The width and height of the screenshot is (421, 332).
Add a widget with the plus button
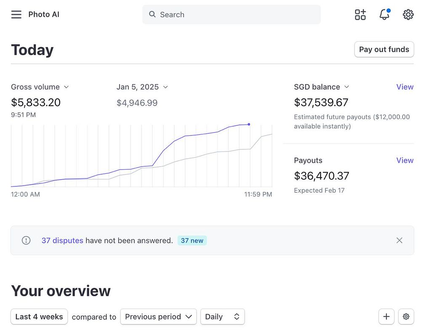pos(386,316)
